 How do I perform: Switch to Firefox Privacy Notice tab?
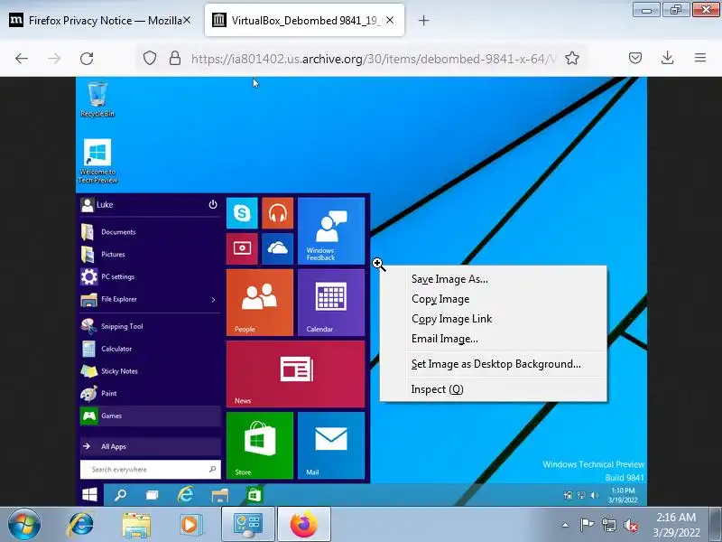tap(99, 20)
